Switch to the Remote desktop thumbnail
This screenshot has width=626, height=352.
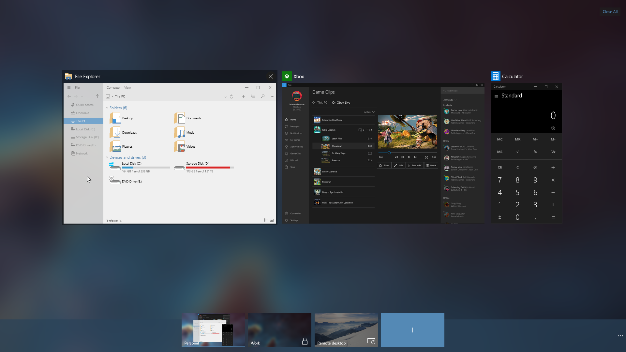tap(346, 330)
